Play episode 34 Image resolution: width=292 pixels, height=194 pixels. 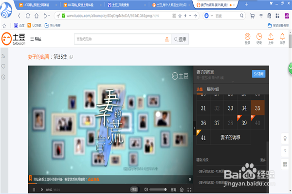[244, 108]
